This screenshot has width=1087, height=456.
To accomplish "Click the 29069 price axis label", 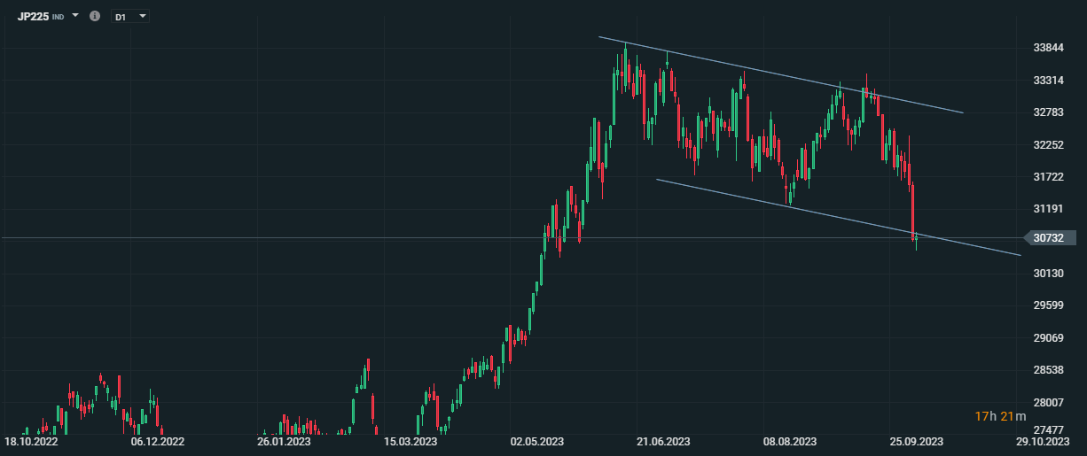I will pos(1049,337).
